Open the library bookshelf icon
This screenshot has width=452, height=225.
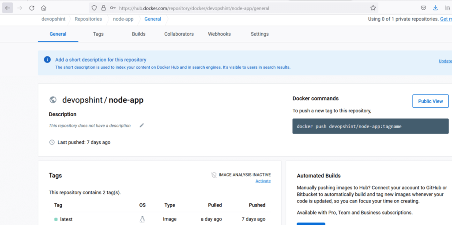[448, 8]
